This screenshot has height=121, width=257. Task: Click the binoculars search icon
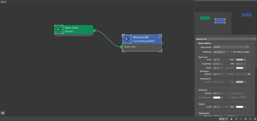(3, 113)
